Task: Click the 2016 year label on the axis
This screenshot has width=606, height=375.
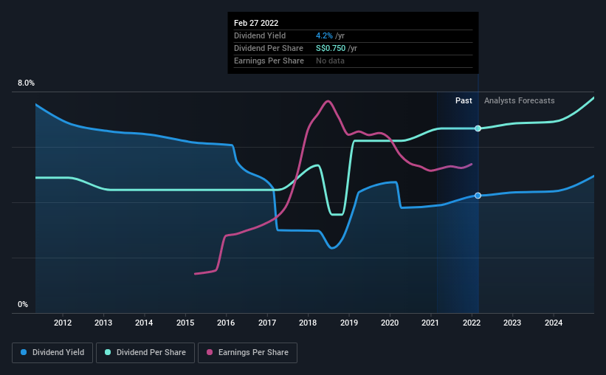Action: click(x=226, y=323)
